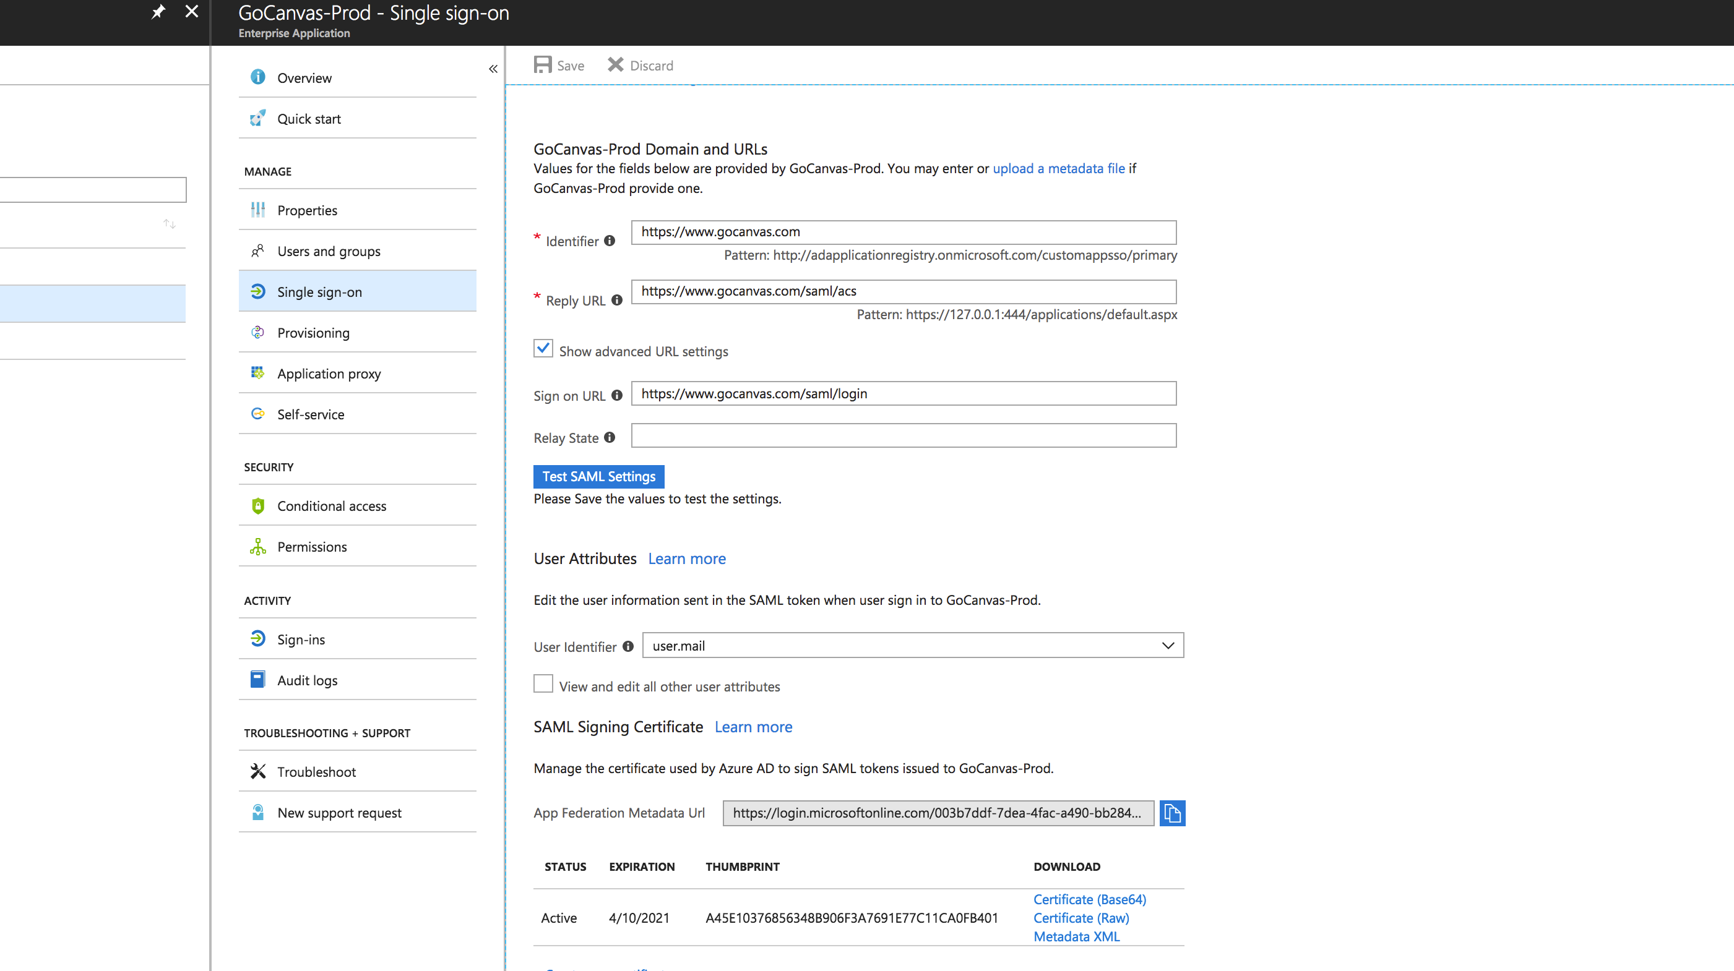This screenshot has width=1734, height=971.
Task: Collapse the navigation menu with double chevron
Action: click(493, 69)
